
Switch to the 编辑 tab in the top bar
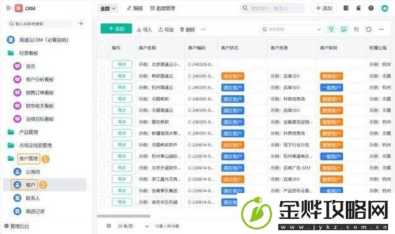click(x=135, y=8)
